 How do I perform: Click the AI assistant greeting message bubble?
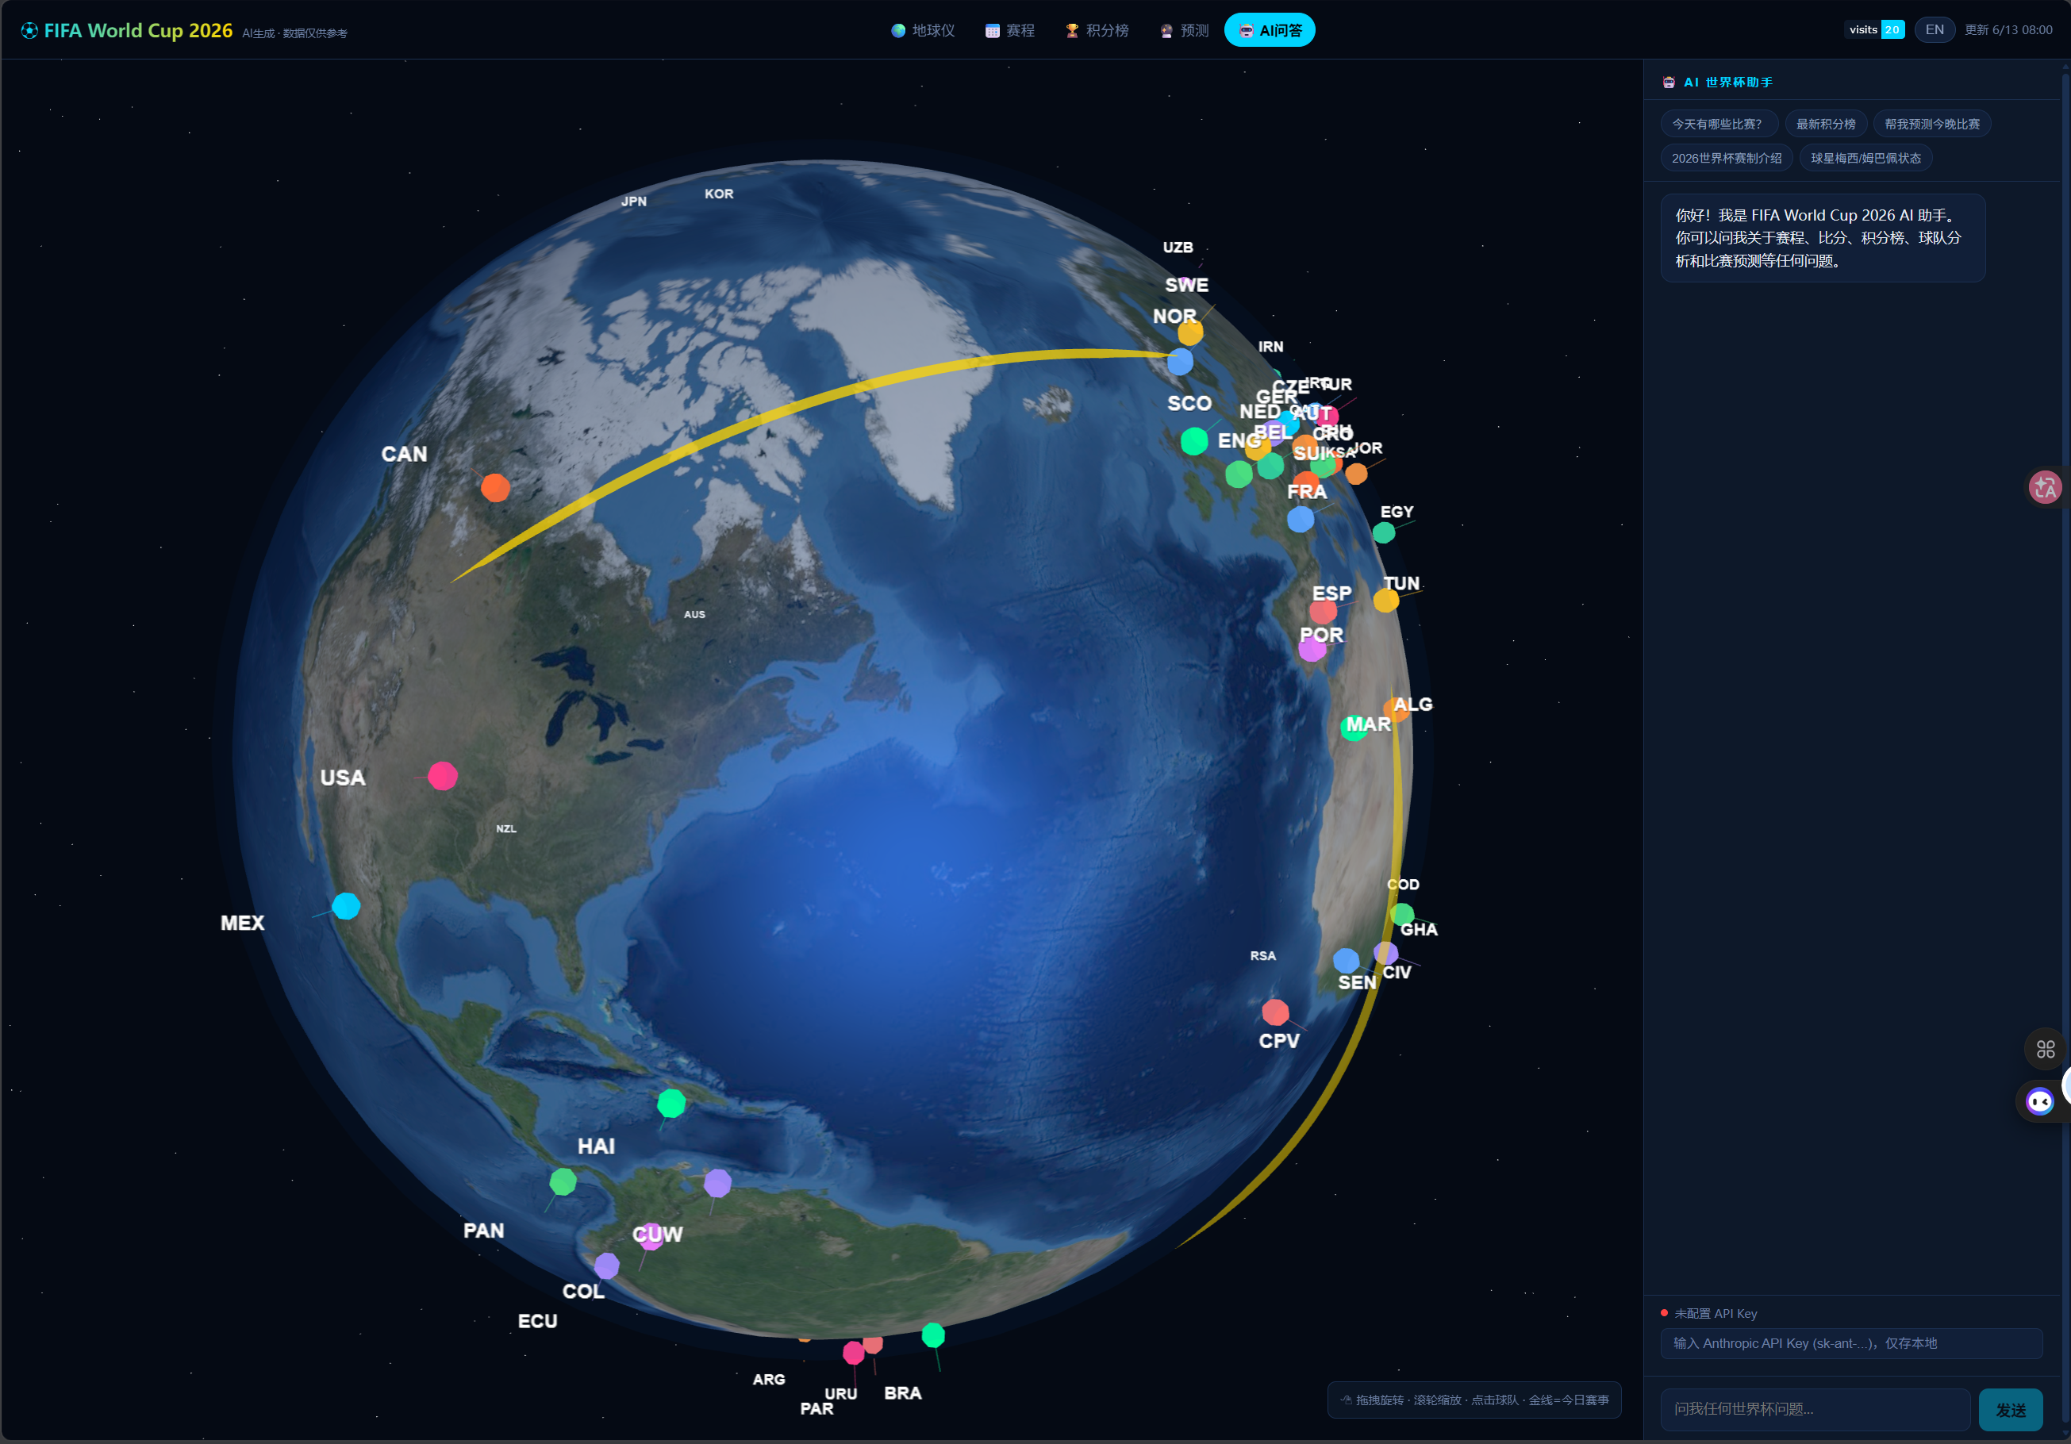[x=1822, y=238]
